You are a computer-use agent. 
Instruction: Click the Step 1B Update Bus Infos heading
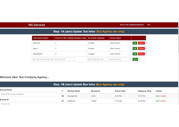coord(89,84)
